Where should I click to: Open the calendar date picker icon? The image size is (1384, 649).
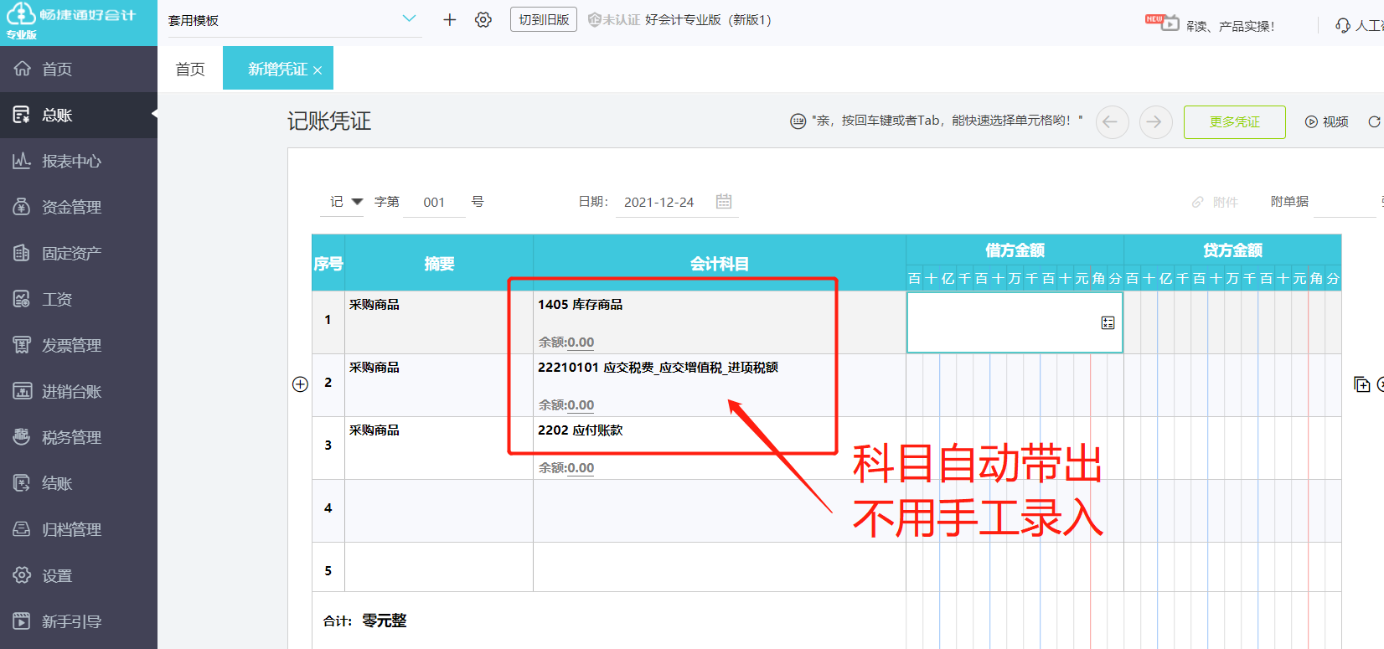[x=724, y=201]
